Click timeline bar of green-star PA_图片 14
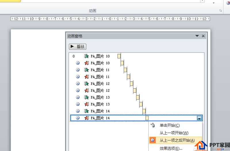 click(x=144, y=111)
